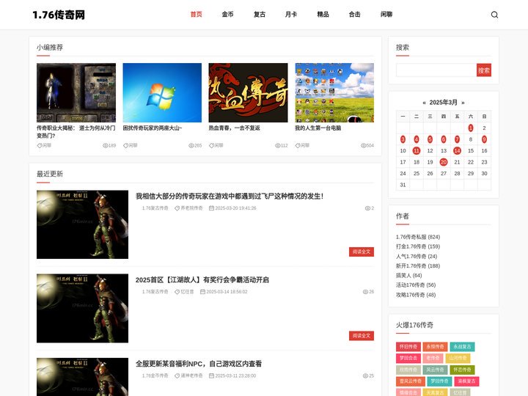Open the 复古 nav menu item
The width and height of the screenshot is (528, 396).
260,14
